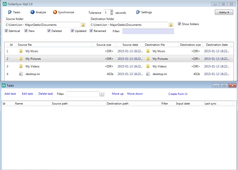
Task: Click the Create from Ui link
Action: [x=178, y=94]
